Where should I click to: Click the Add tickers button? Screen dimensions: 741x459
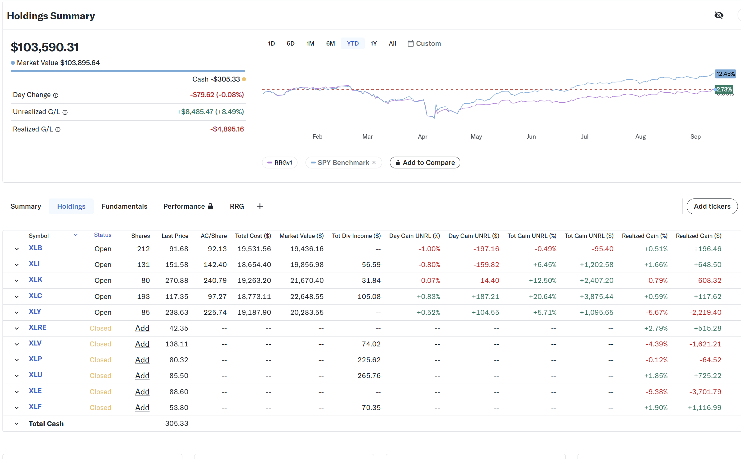tap(712, 206)
